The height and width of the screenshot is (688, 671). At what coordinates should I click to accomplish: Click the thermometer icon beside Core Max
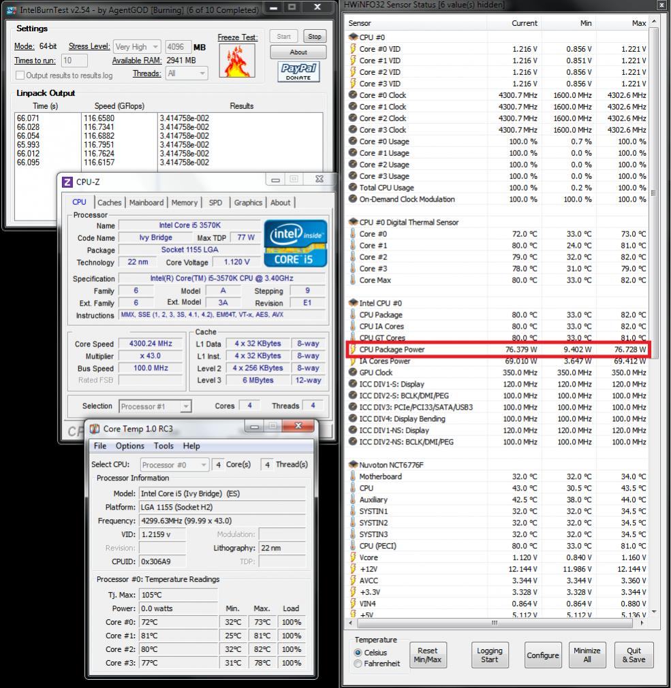[x=353, y=280]
